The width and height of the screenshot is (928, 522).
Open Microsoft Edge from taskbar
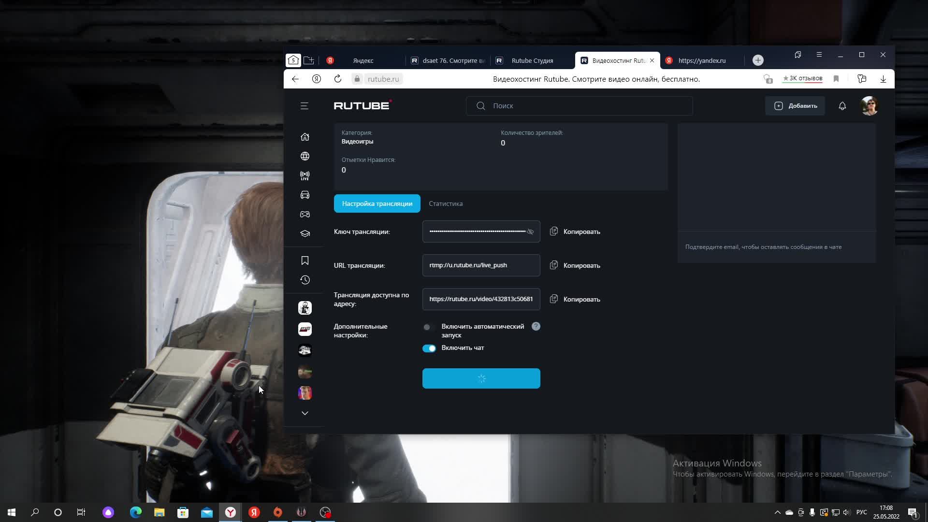[x=136, y=512]
